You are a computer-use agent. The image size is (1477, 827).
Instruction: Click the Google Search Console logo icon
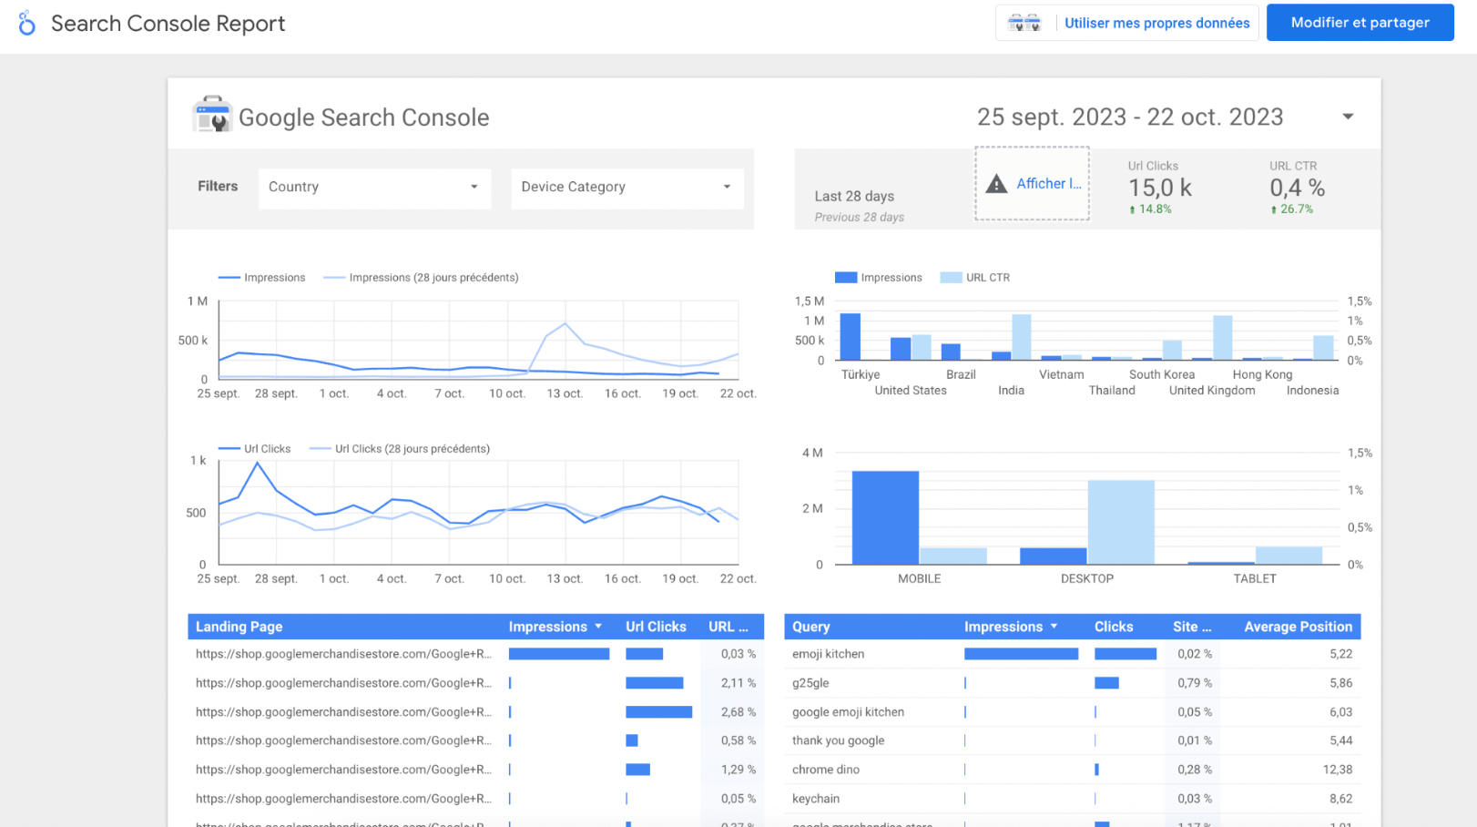[212, 115]
